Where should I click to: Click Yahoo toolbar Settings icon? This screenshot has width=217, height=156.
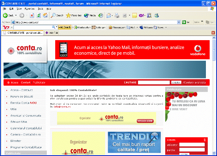point(94,28)
